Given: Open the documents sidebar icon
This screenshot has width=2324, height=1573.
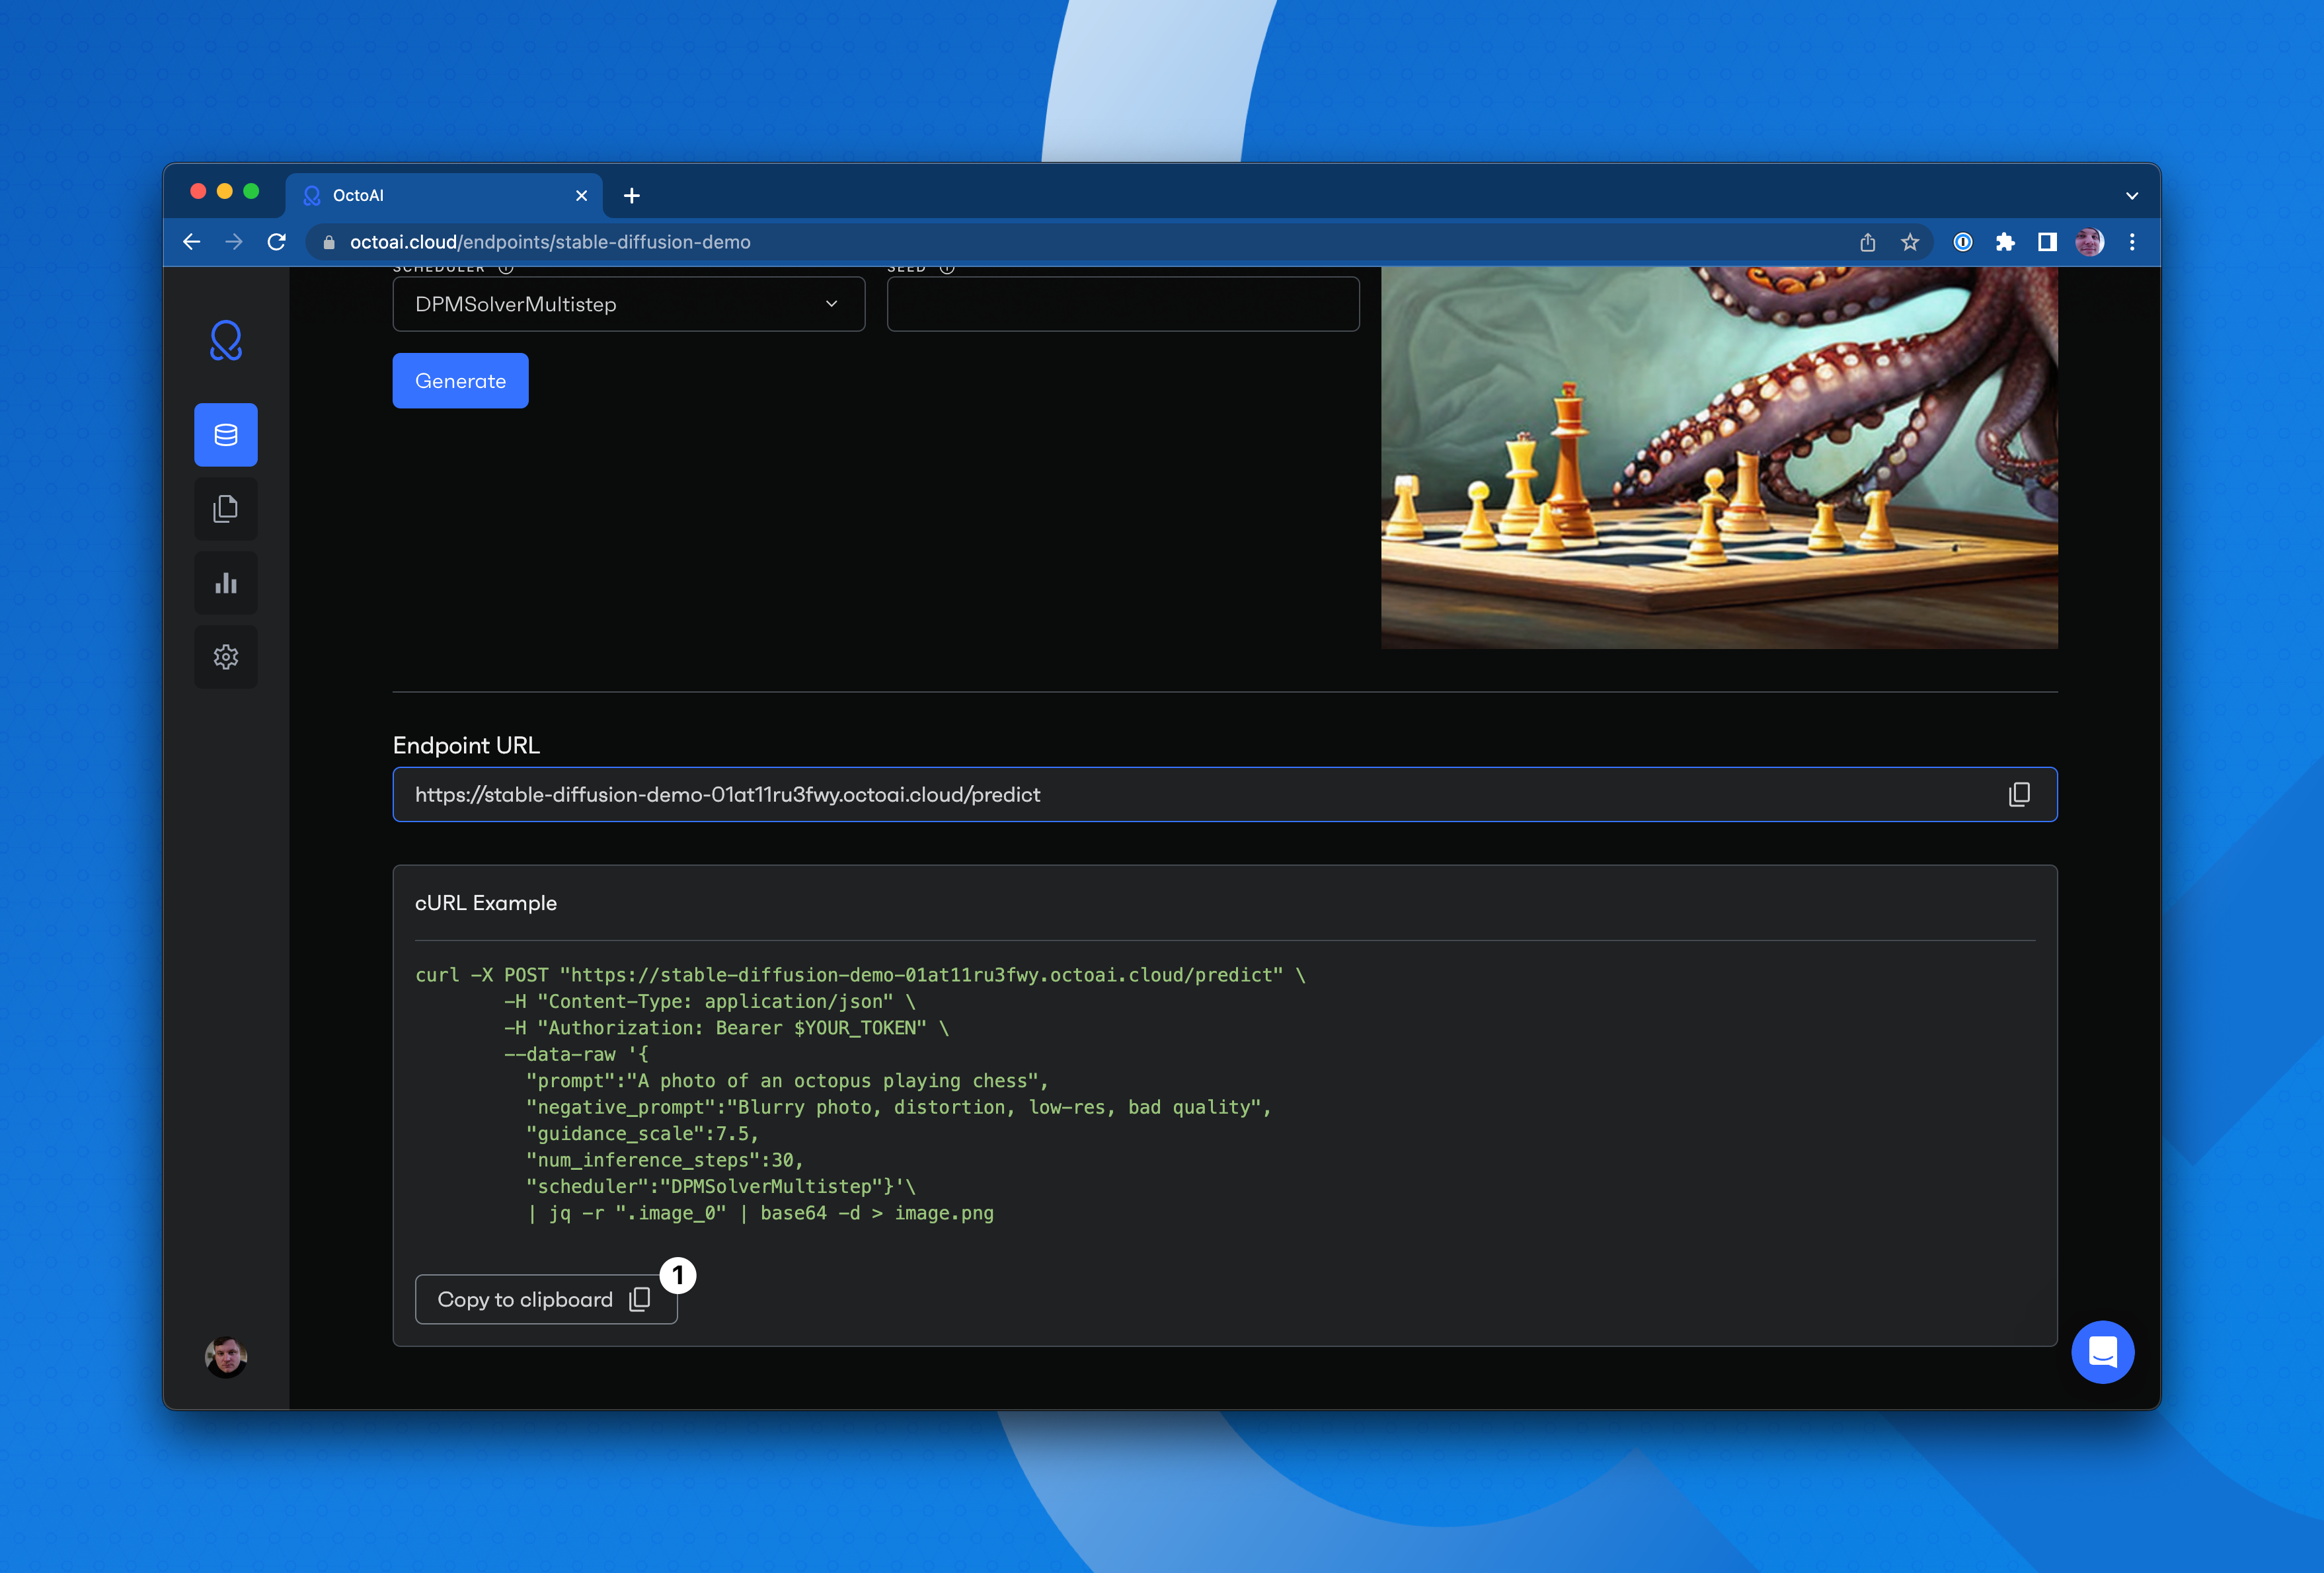Looking at the screenshot, I should pos(226,509).
